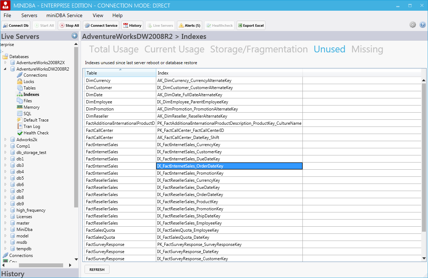Click the Databases folder icon
The height and width of the screenshot is (278, 428).
(5, 56)
